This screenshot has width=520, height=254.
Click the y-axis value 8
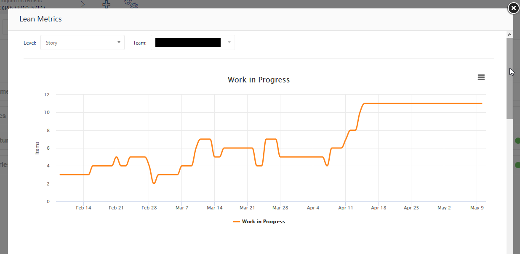click(x=48, y=130)
